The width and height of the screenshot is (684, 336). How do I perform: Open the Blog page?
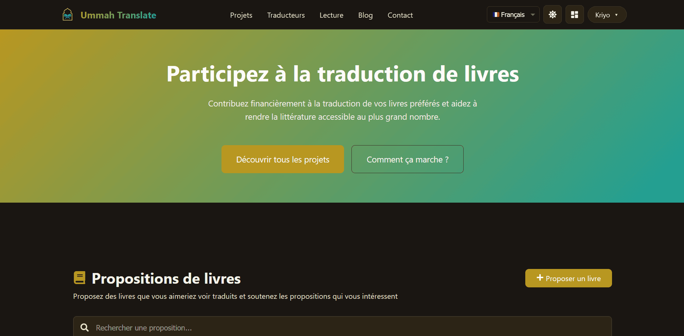coord(365,15)
